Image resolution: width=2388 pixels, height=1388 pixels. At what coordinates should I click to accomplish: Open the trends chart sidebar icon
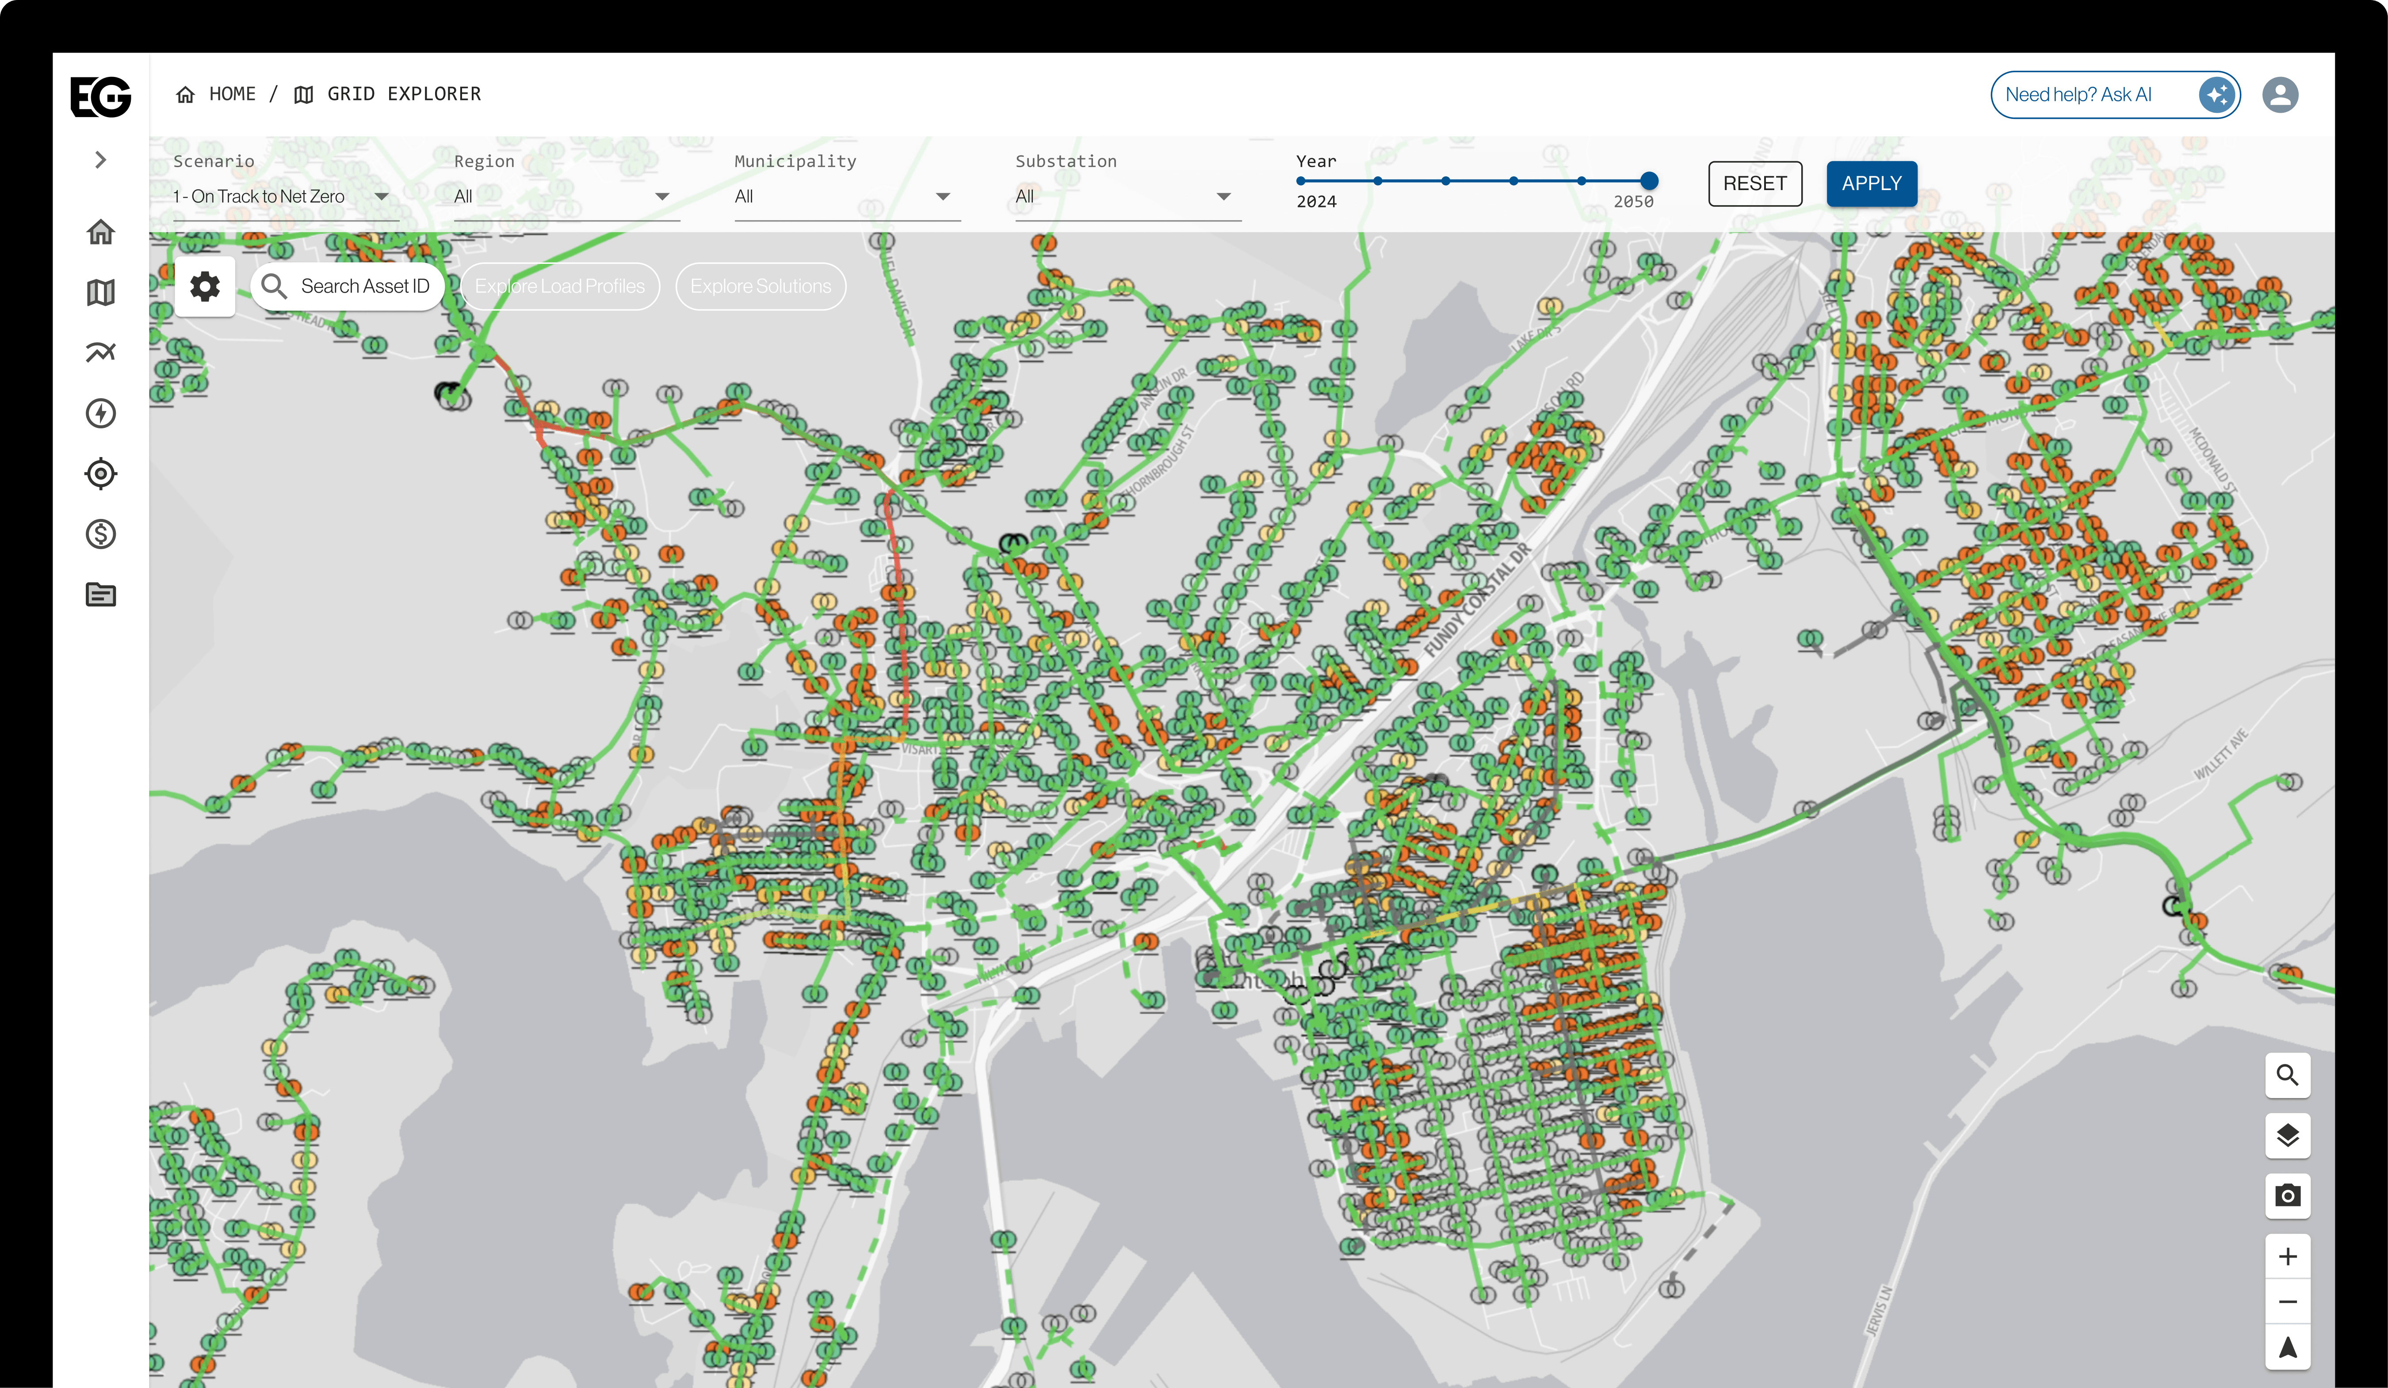[x=100, y=352]
